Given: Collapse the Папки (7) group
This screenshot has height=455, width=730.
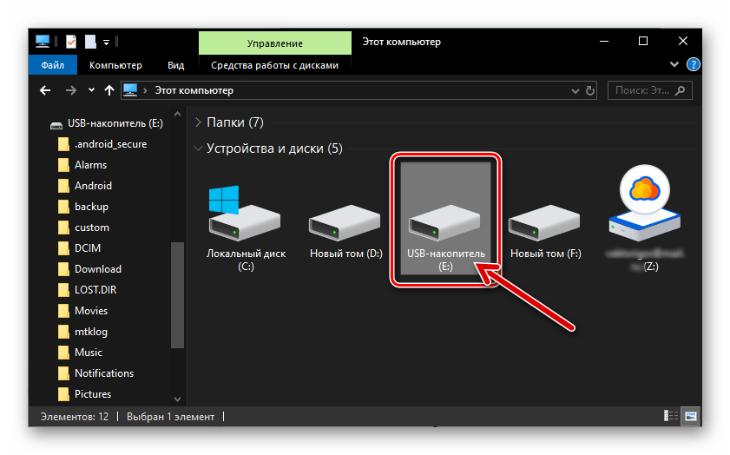Looking at the screenshot, I should coord(199,122).
